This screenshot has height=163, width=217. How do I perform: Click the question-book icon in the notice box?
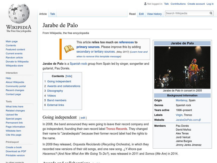point(69,49)
